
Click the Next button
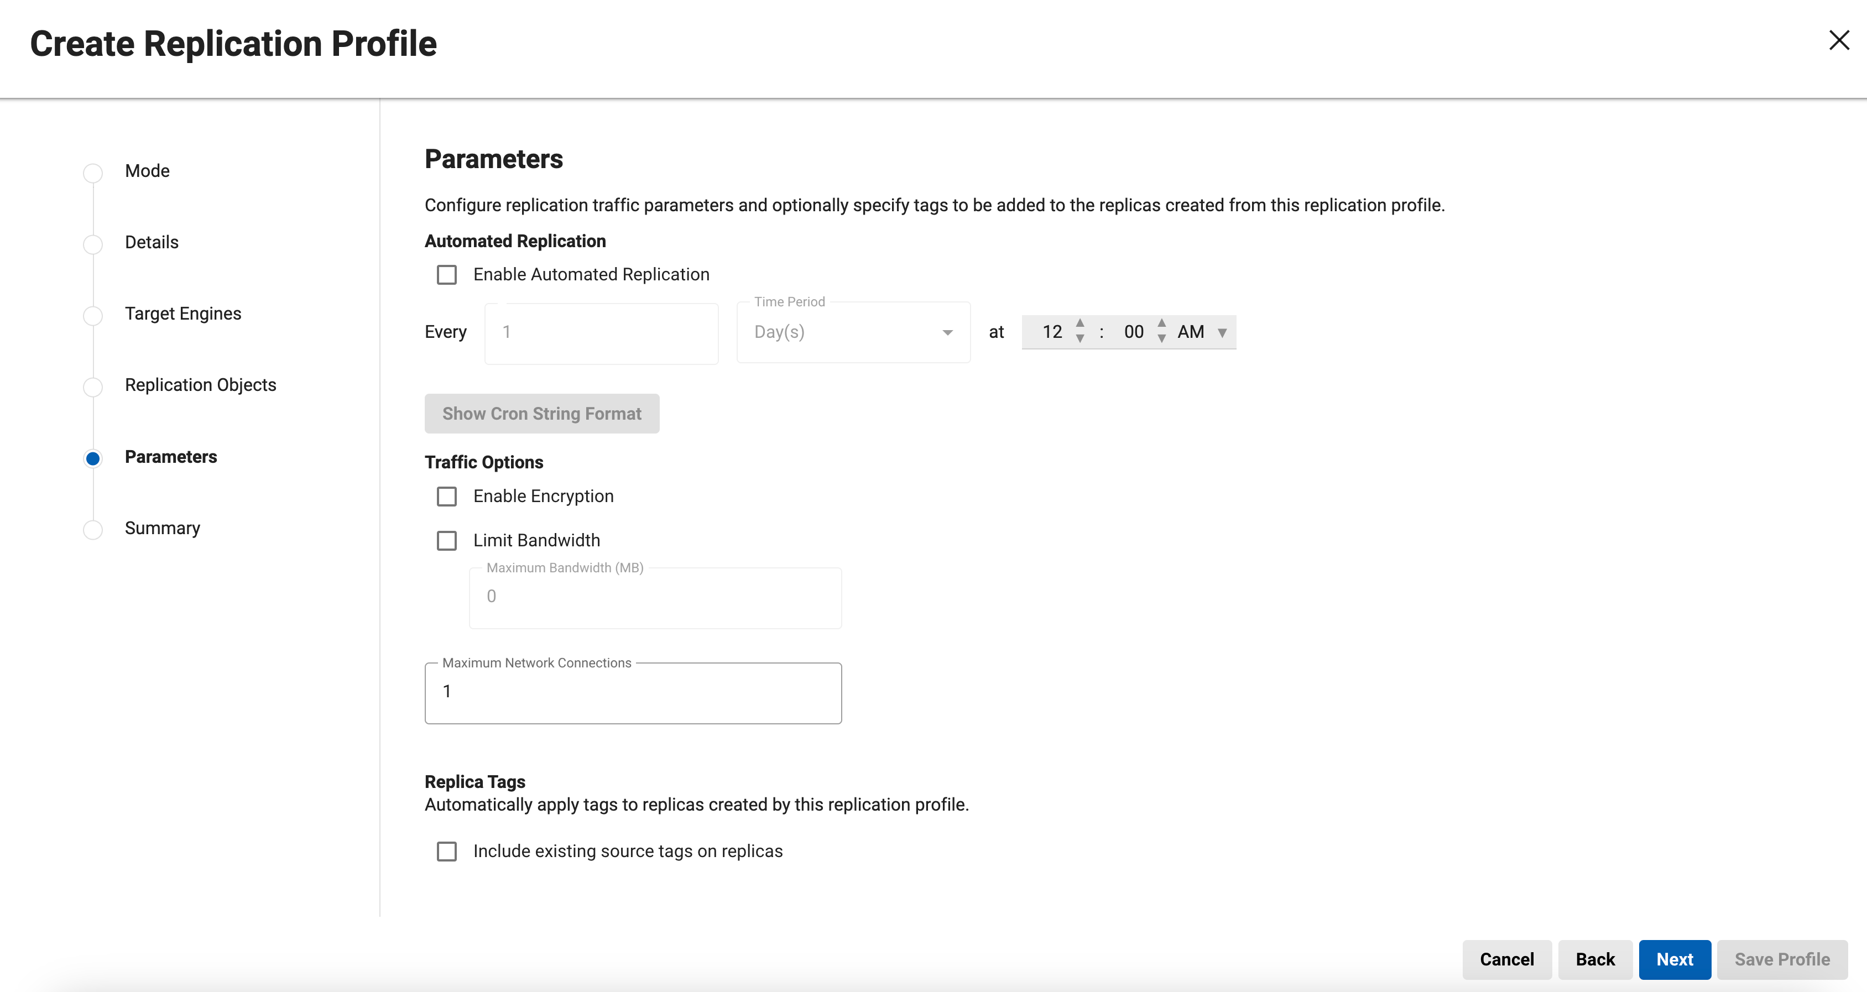tap(1674, 959)
